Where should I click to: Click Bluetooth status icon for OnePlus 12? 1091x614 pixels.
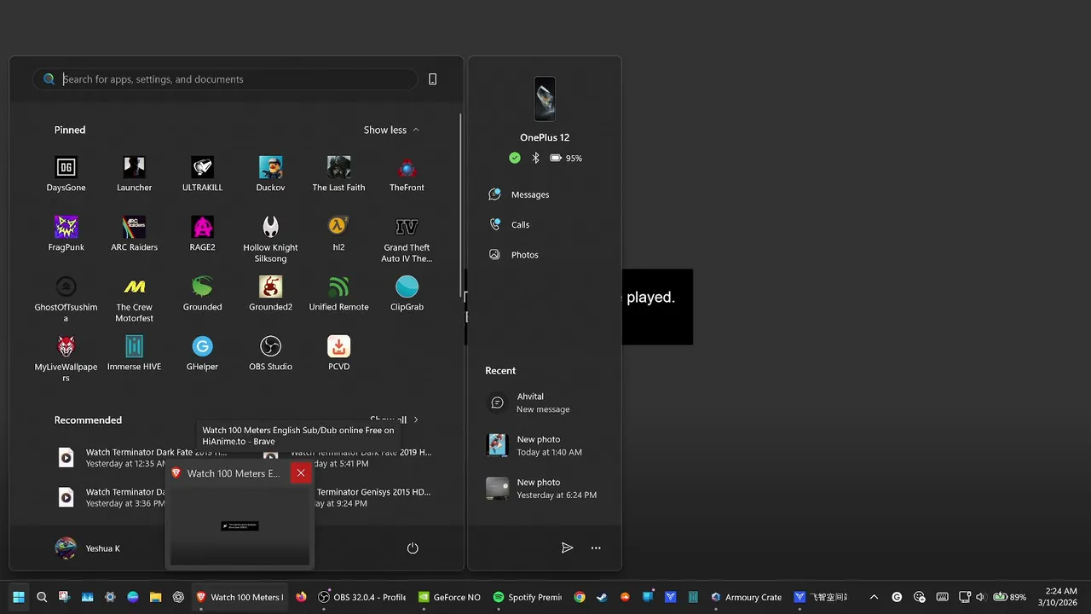535,158
